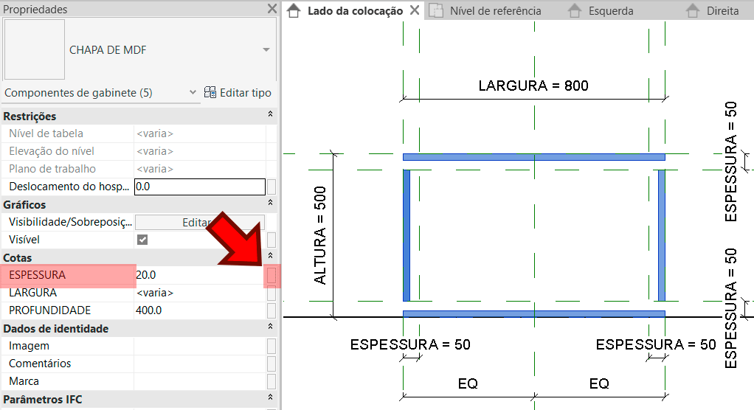Click the Imagem value field
This screenshot has width=754, height=410.
[199, 346]
